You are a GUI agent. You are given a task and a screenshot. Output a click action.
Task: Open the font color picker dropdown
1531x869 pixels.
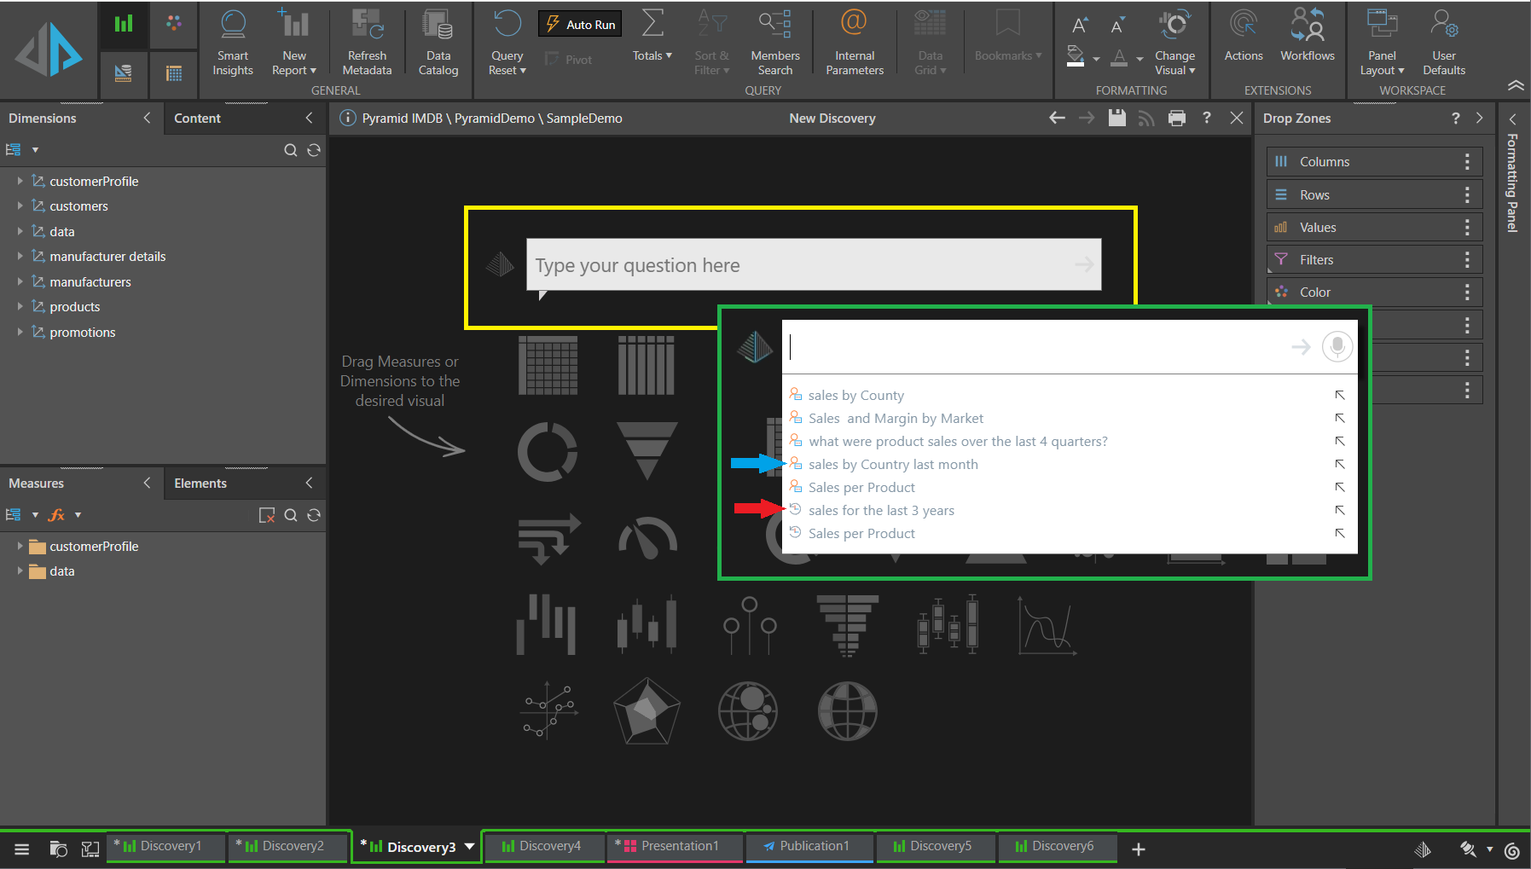click(1140, 60)
